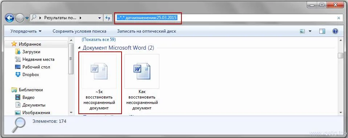Clear the search box with the X
348x138 pixels.
[x=339, y=18]
